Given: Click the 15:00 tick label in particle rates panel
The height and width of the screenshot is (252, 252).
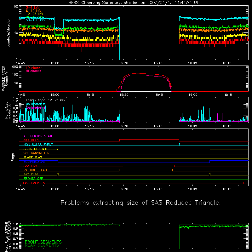Looking at the screenshot, I should point(55,95).
